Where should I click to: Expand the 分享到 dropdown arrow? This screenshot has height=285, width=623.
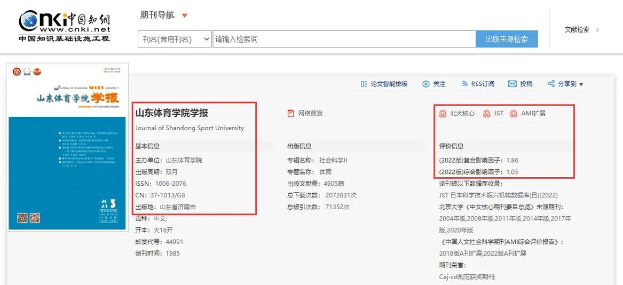(x=581, y=84)
